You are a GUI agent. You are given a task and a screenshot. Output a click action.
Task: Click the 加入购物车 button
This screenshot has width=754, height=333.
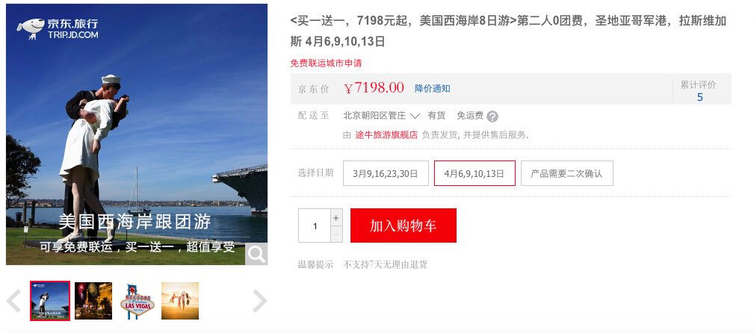click(404, 225)
